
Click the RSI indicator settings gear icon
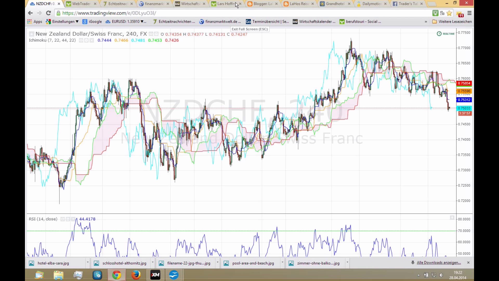click(x=68, y=219)
